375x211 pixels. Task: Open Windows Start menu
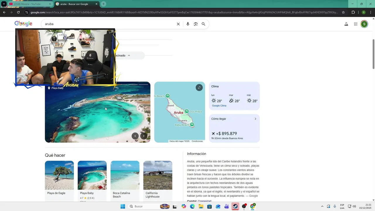pyautogui.click(x=123, y=206)
